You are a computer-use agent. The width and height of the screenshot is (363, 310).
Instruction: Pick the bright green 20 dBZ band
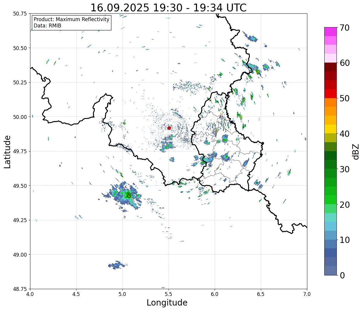point(331,199)
